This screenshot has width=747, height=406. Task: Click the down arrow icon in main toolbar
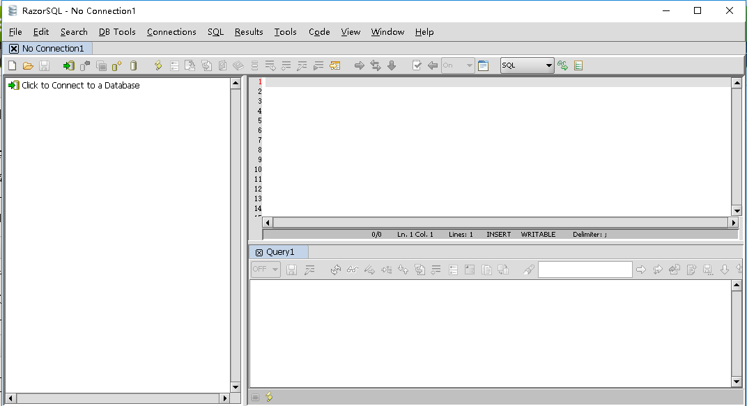392,65
